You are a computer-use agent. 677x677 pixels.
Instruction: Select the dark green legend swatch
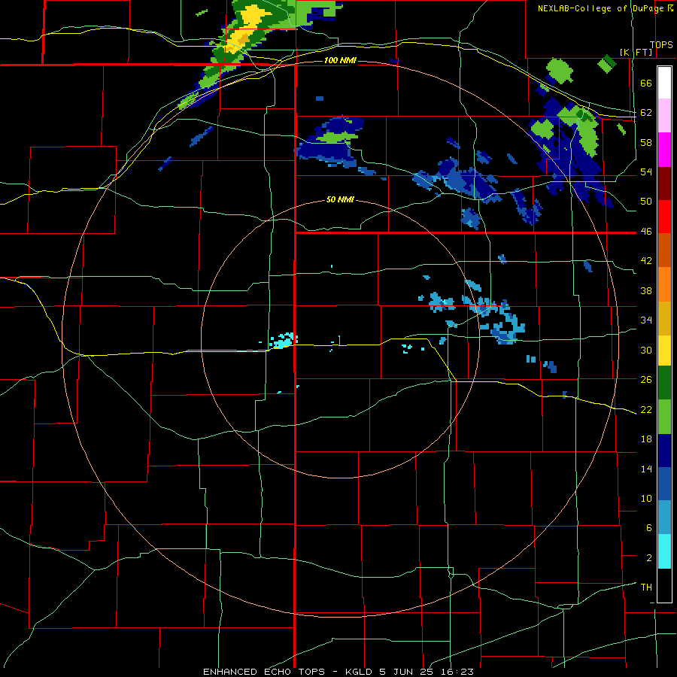[664, 383]
